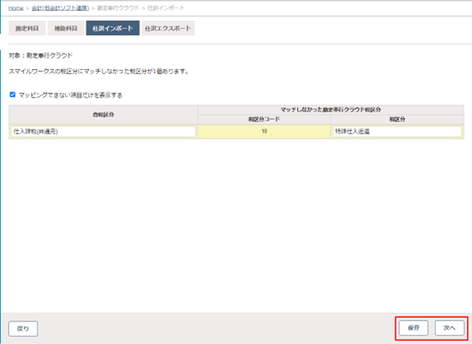Proceed with the 次へ button
This screenshot has height=344, width=472.
[x=450, y=327]
